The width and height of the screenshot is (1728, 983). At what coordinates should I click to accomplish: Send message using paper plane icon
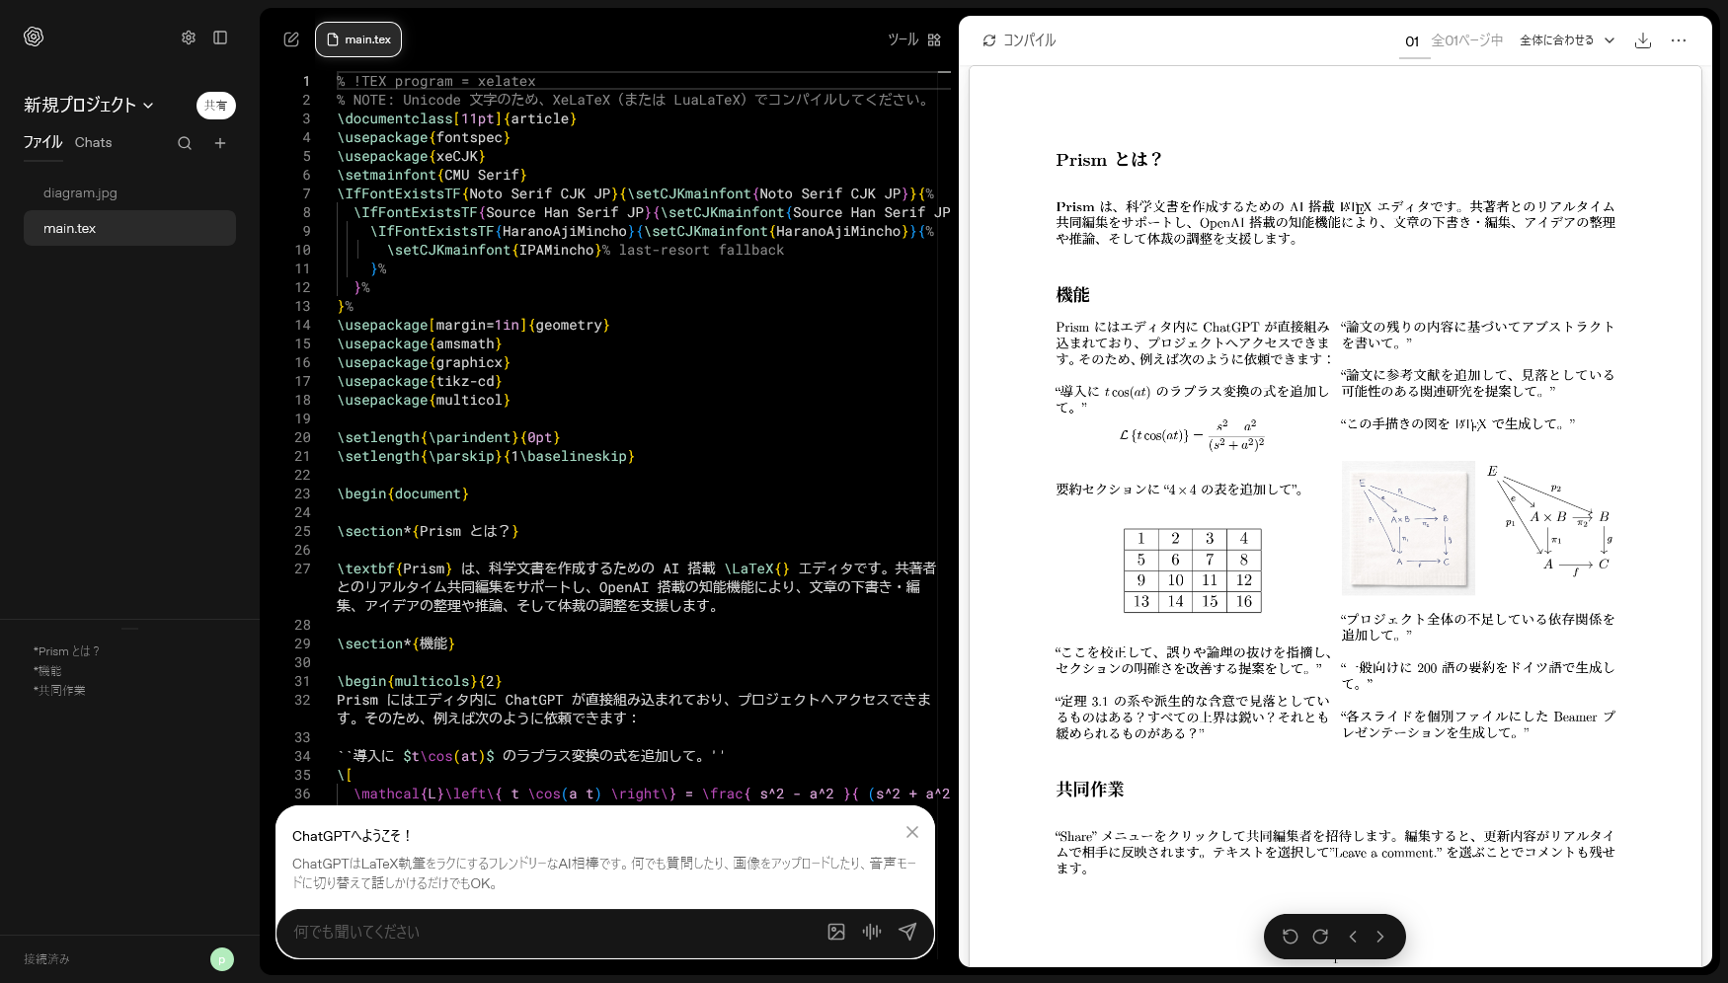click(x=907, y=932)
